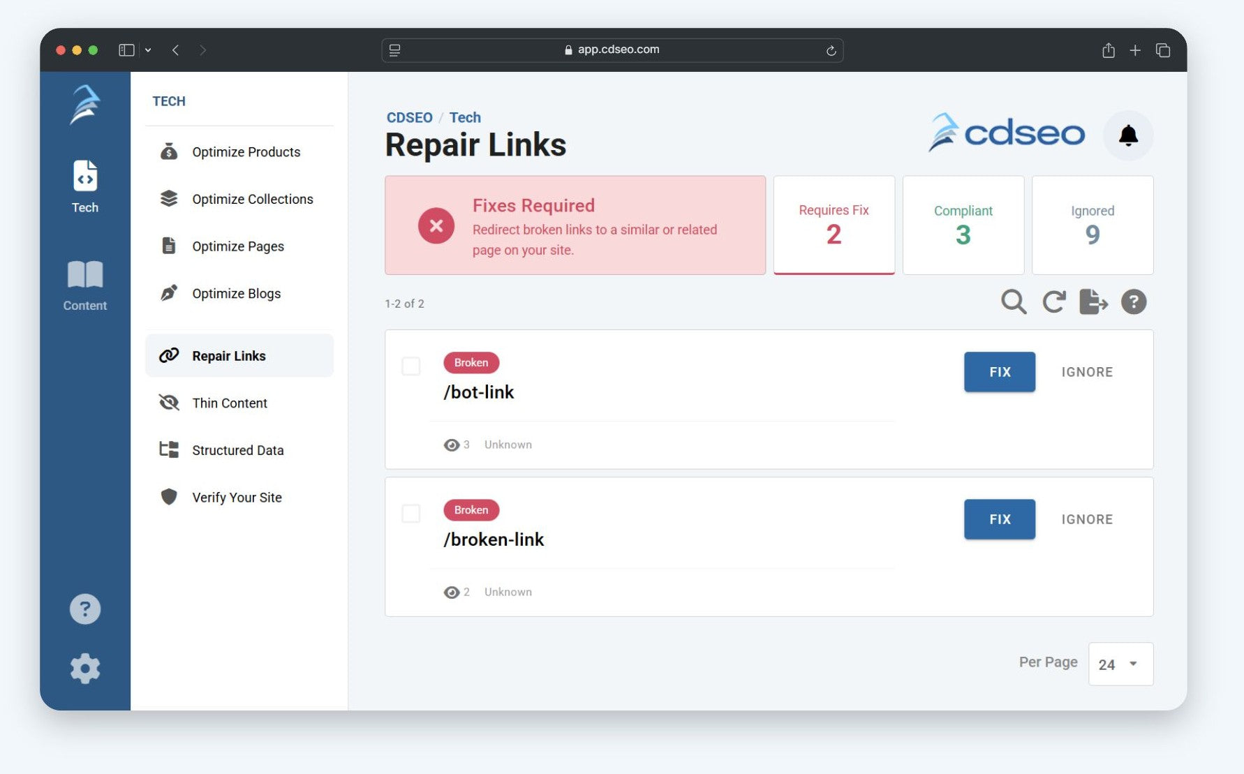Select the /bot-link checkbox

(411, 366)
